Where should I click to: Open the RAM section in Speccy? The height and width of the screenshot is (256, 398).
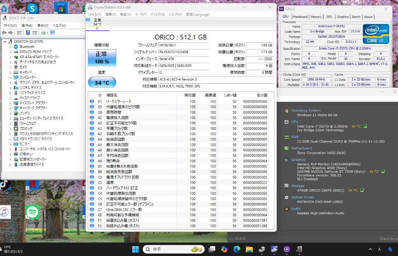tap(295, 137)
